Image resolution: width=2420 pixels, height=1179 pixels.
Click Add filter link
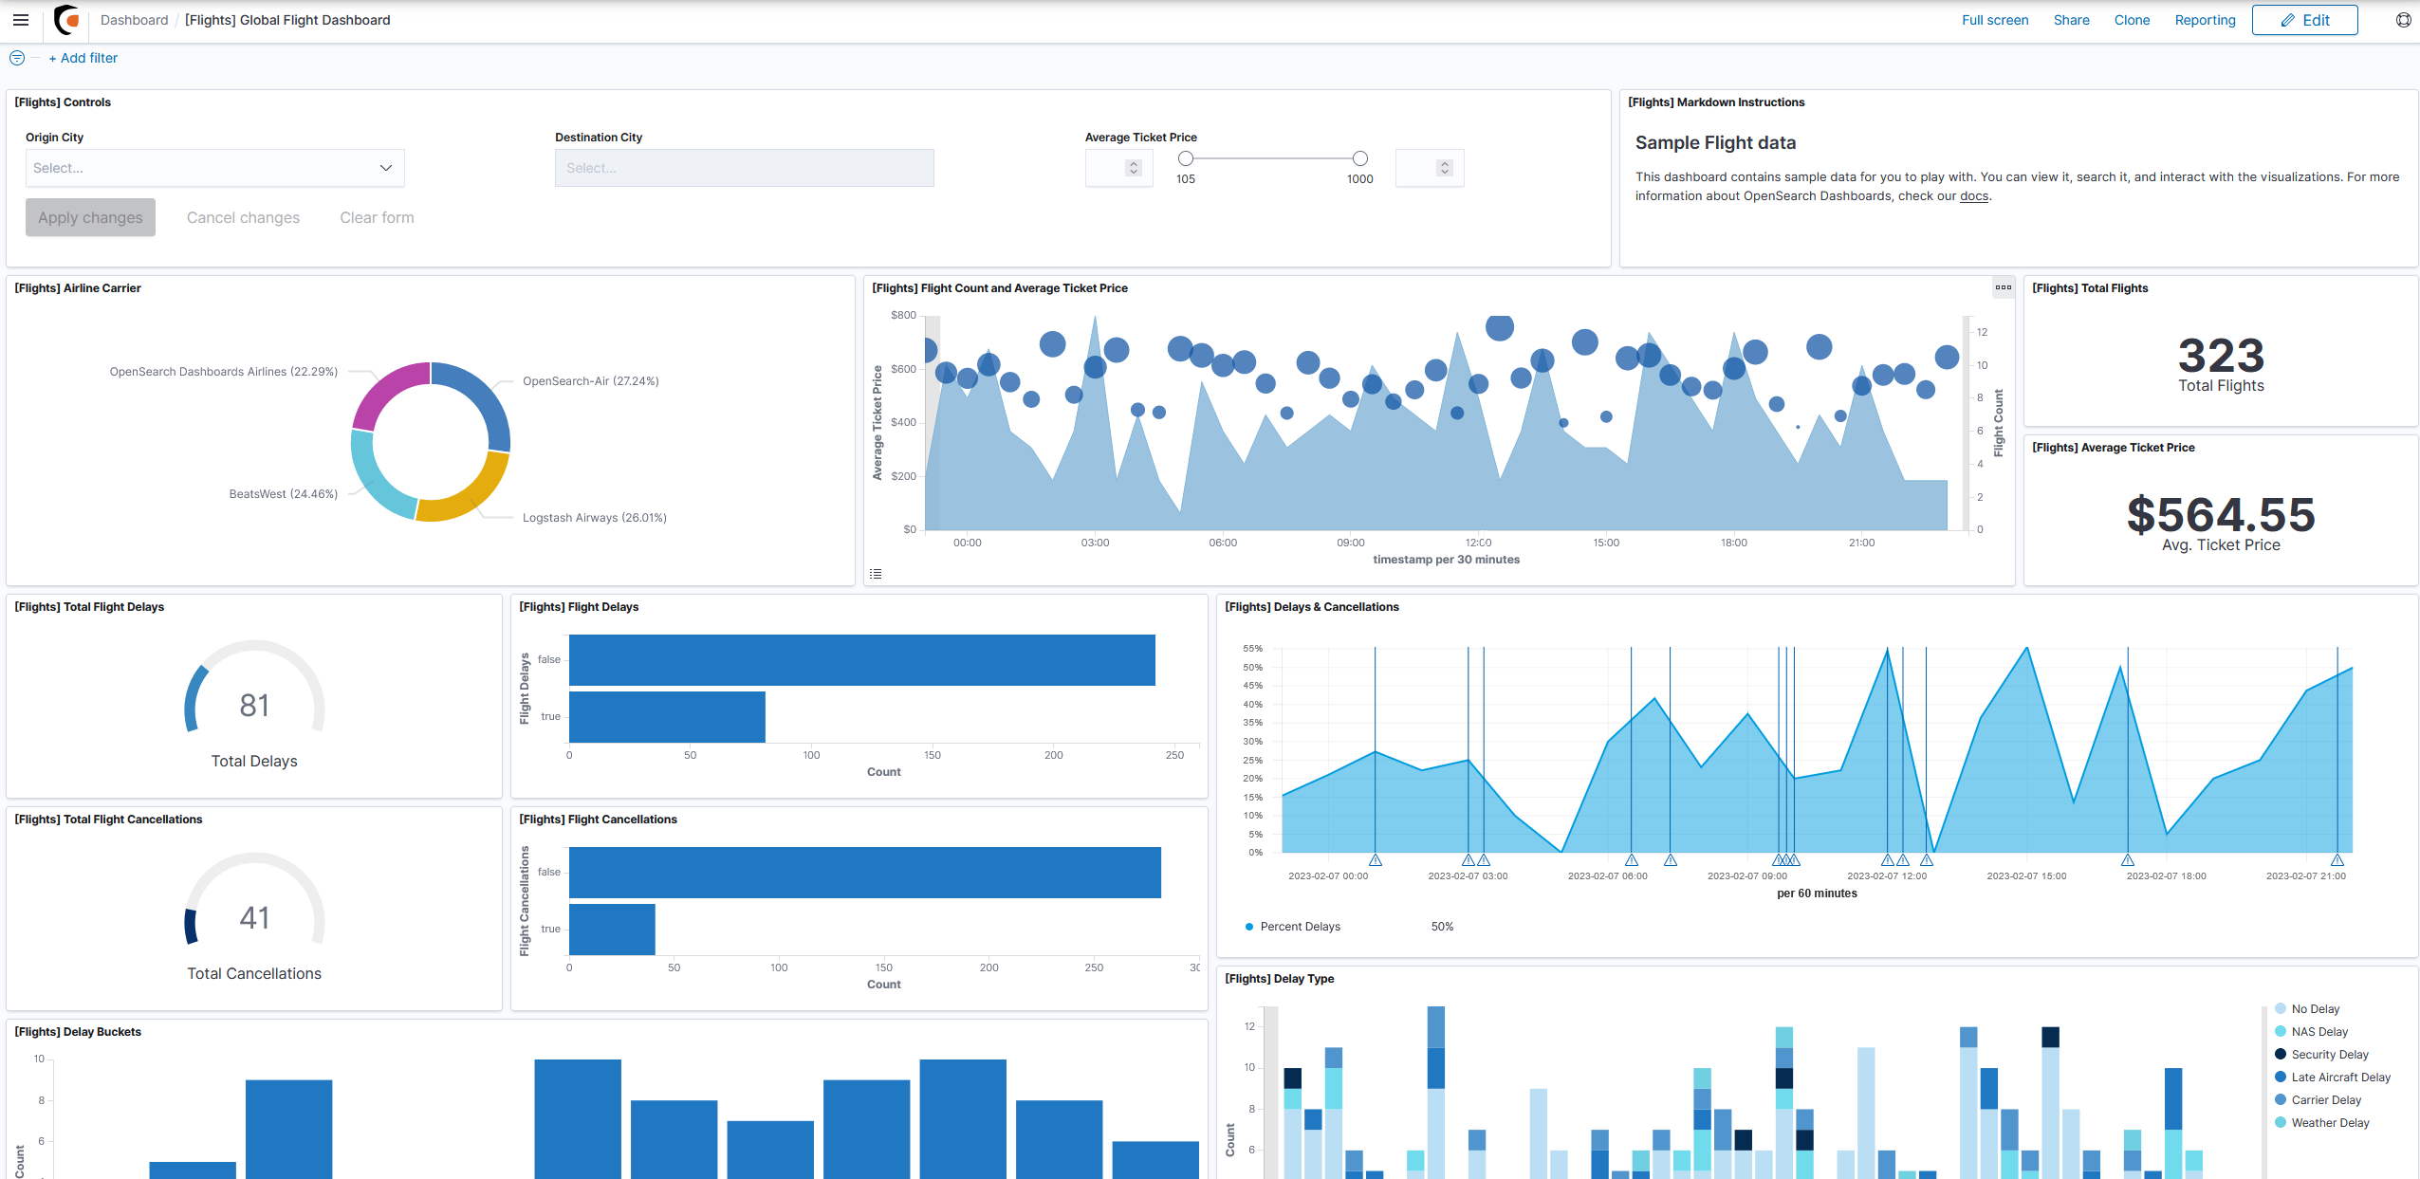tap(83, 58)
